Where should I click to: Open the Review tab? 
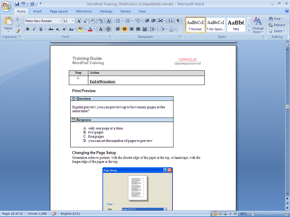point(126,11)
